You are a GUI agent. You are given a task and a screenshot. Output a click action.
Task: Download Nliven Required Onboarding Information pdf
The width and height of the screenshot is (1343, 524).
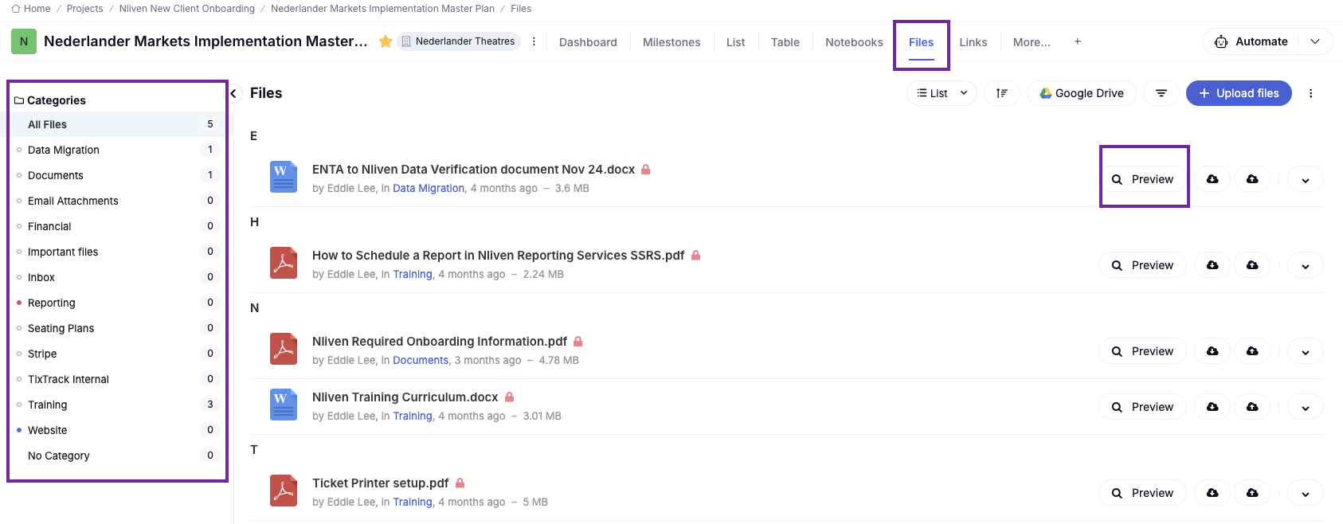tap(1212, 351)
